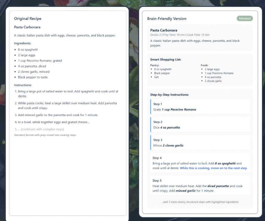Select the Step 2 dice pancetta card

[x=200, y=125]
